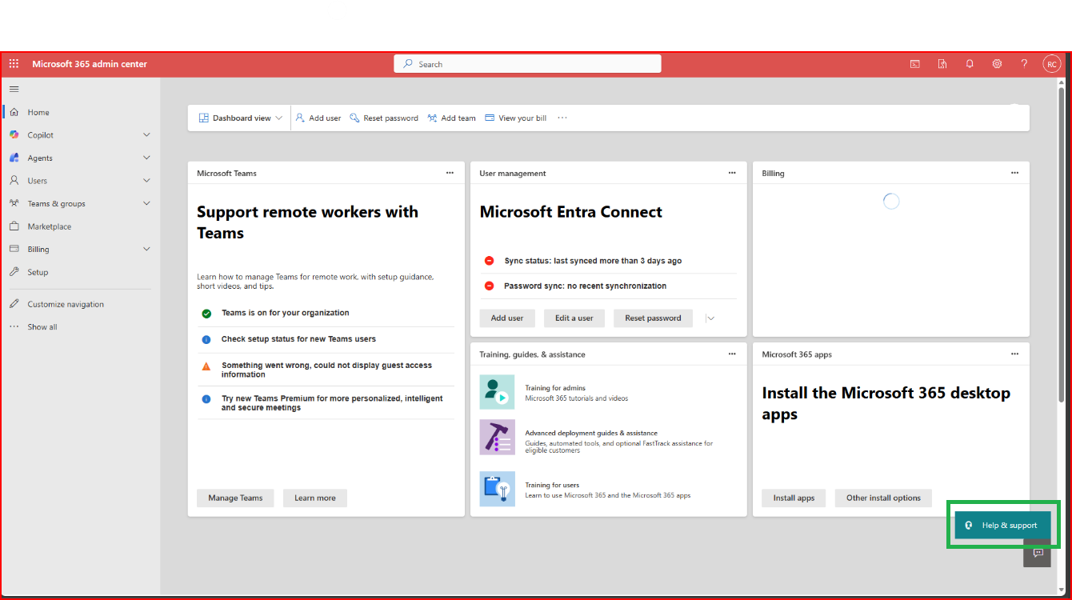The image size is (1072, 600).
Task: Click Reset password in the top toolbar
Action: (x=384, y=118)
